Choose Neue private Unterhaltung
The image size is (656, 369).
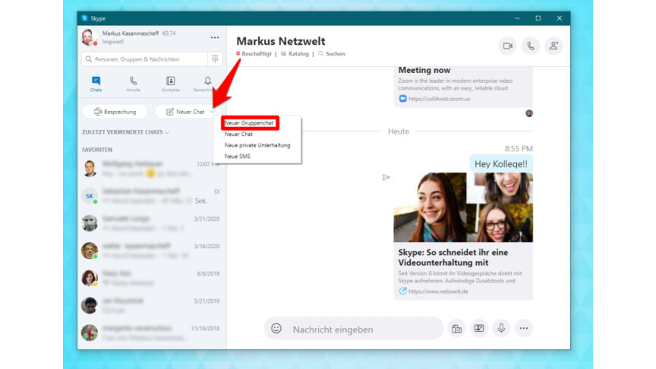pos(257,145)
